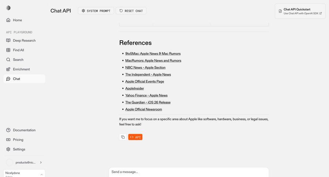Open the Chat API Quickstart card
Screen dimensions: 329x177
click(300, 11)
